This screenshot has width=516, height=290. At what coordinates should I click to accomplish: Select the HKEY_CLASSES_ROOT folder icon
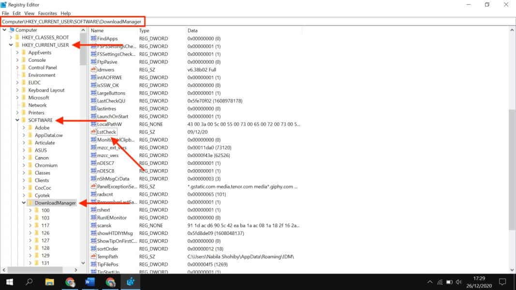18,38
